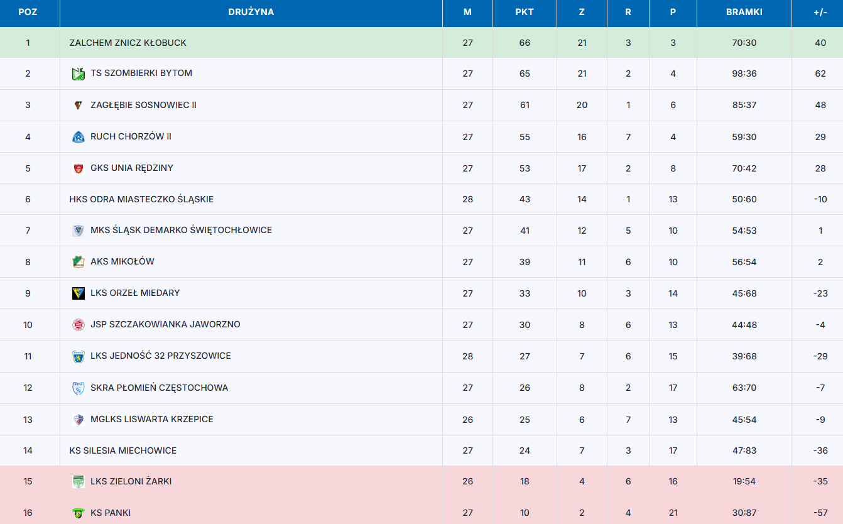This screenshot has width=843, height=524.
Task: Click the Ruch Chorzów II blue crest
Action: (x=78, y=136)
